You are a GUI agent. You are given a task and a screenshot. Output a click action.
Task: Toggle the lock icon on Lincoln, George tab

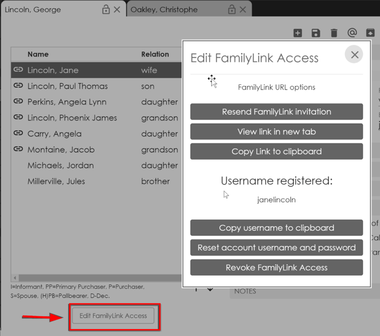pyautogui.click(x=105, y=10)
